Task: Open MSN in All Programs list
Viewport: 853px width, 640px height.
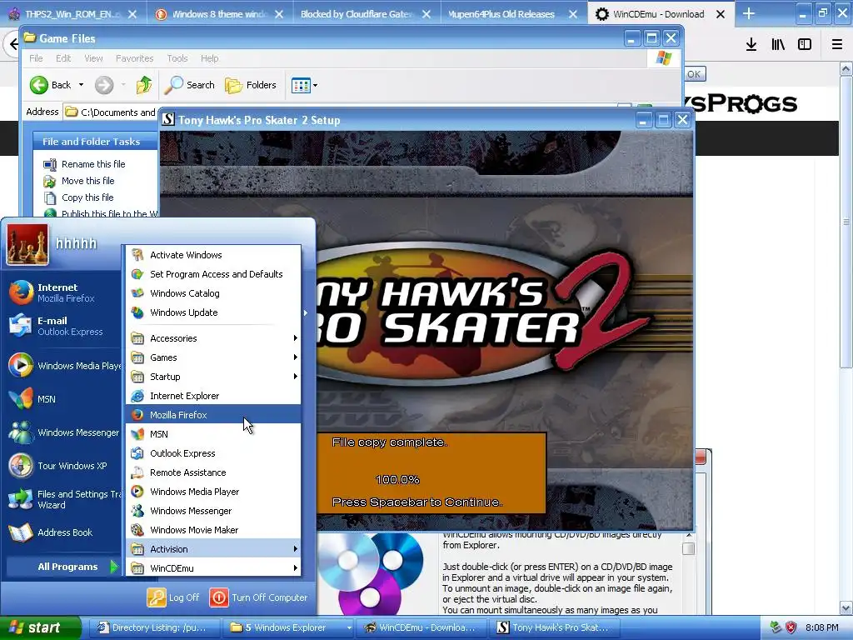Action: [x=212, y=433]
